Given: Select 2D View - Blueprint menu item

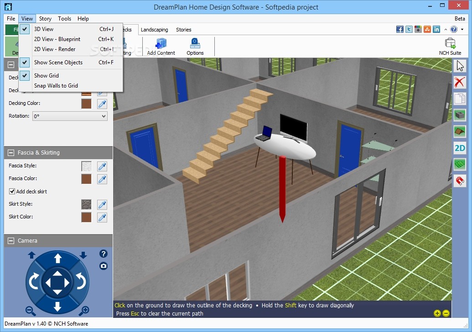Looking at the screenshot, I should (x=71, y=39).
